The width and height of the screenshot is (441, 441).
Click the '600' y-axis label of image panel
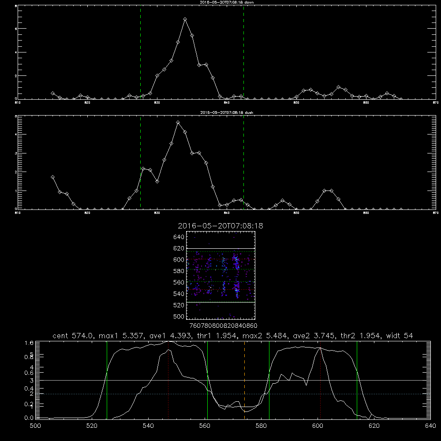point(179,260)
